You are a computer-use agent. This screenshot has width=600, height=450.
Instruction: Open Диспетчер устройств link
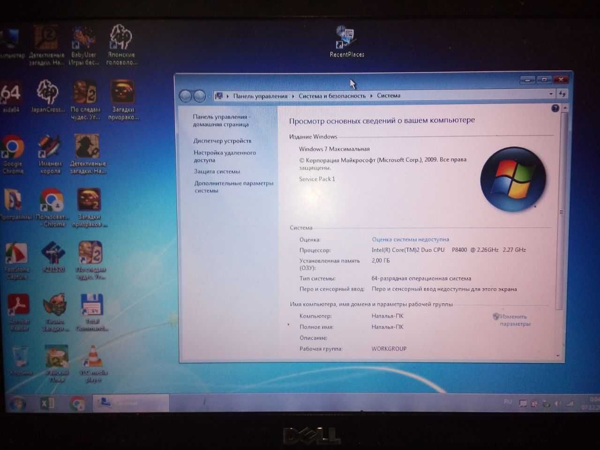pos(222,141)
